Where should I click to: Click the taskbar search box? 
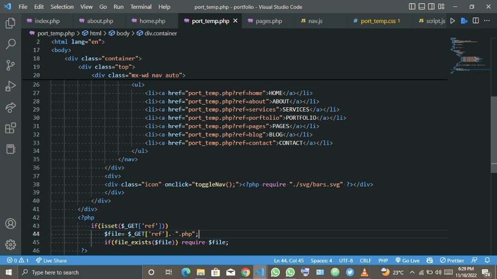point(79,272)
